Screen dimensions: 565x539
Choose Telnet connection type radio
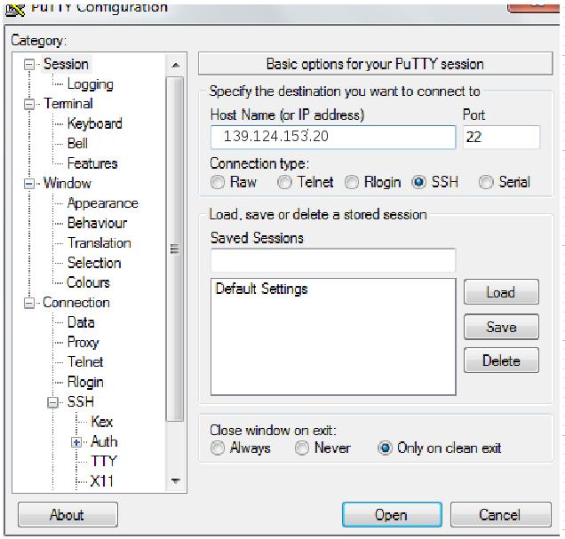tap(284, 182)
